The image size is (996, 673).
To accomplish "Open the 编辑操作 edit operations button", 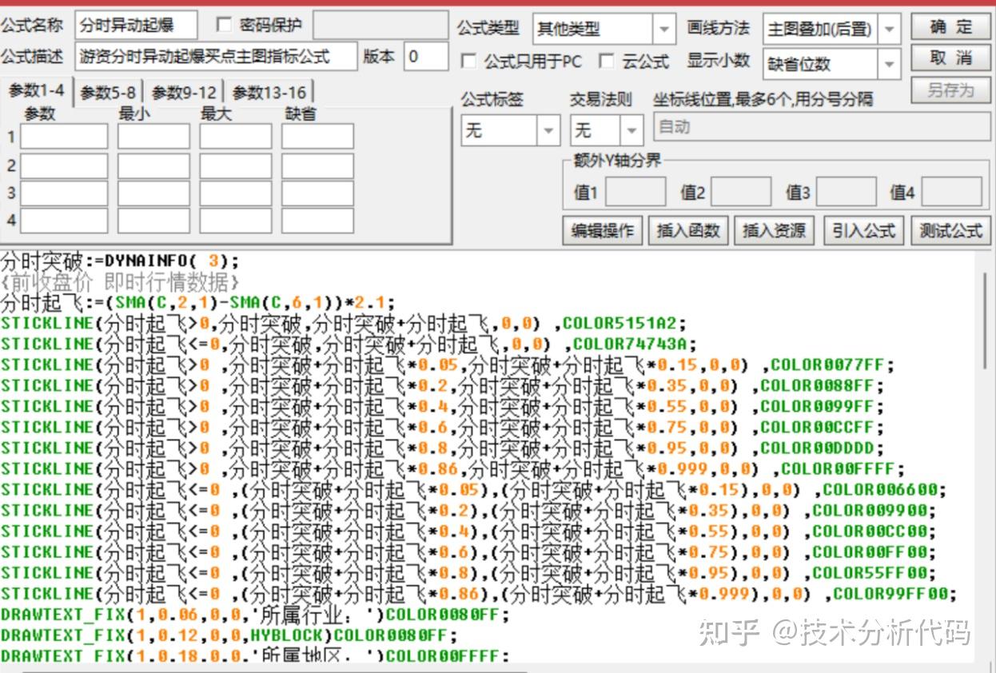I will [602, 231].
